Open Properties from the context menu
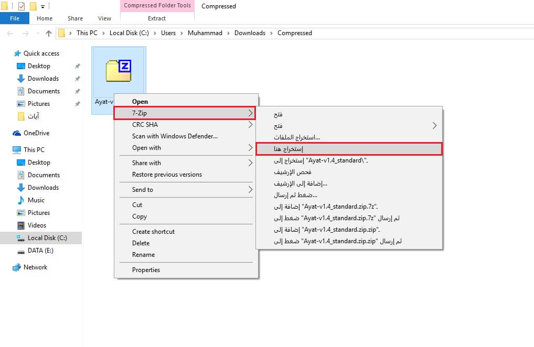 pyautogui.click(x=186, y=270)
